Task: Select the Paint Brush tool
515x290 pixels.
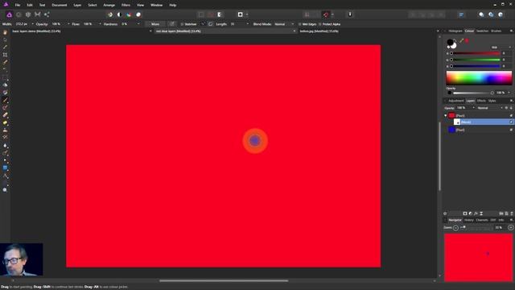Action: 5,100
